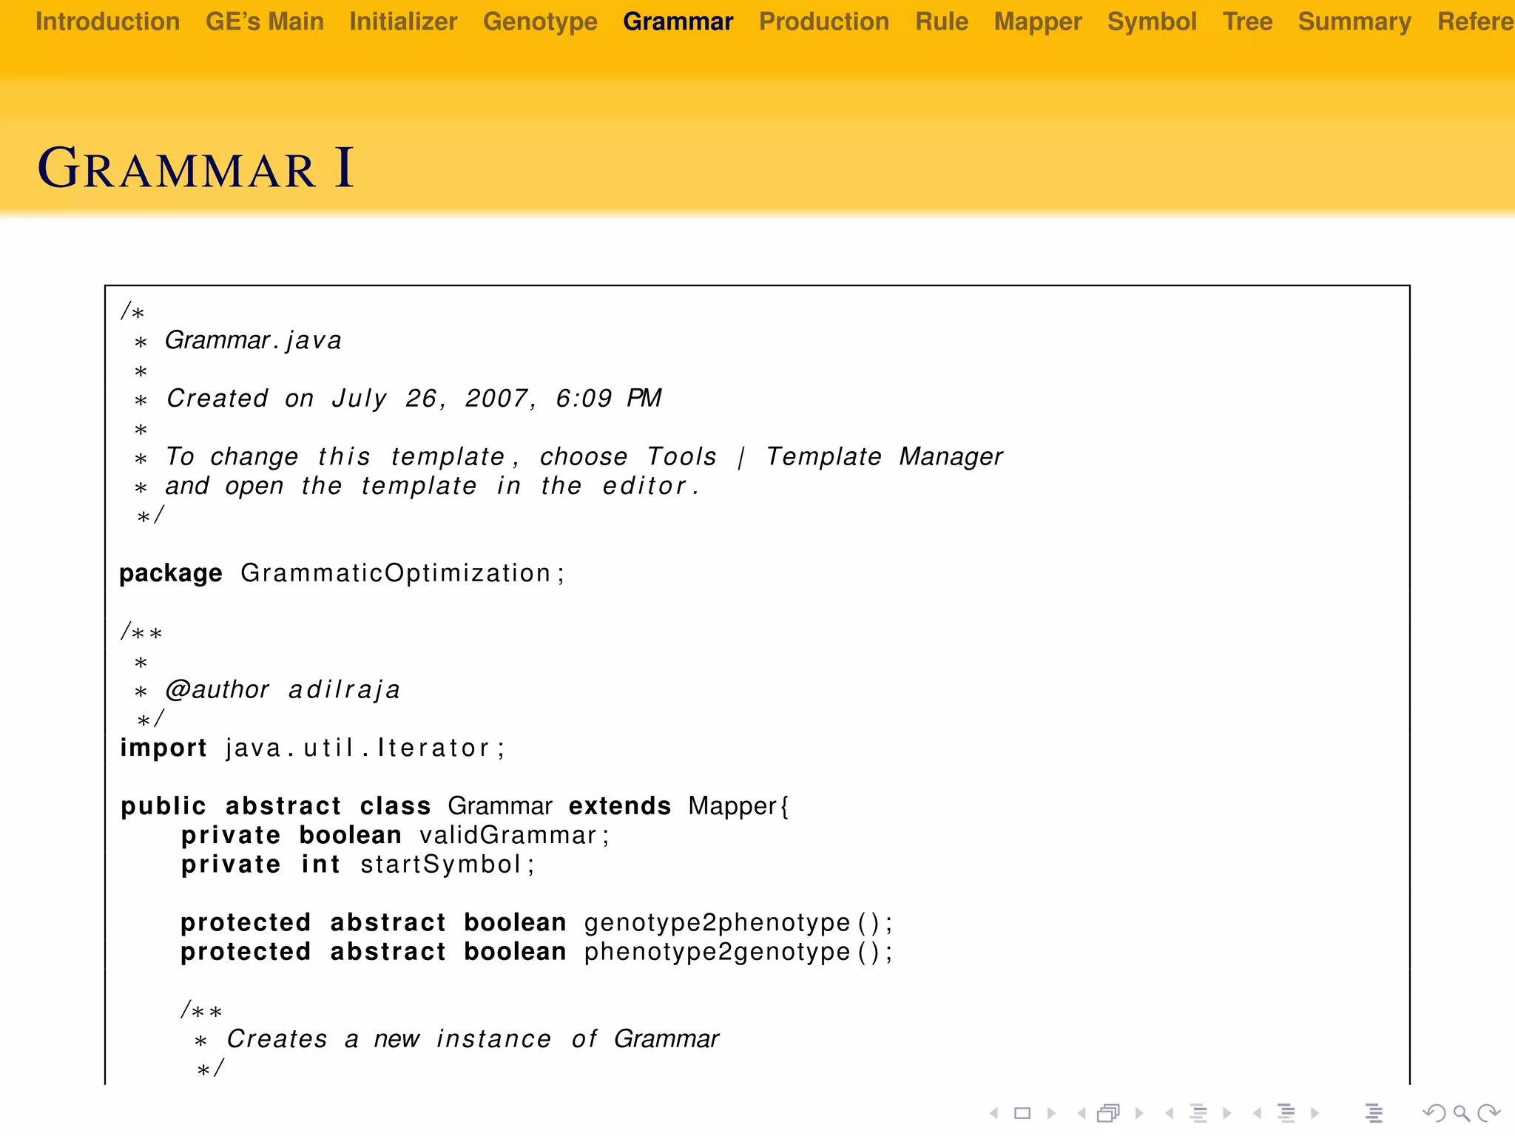1515x1136 pixels.
Task: Navigate to the Genotype section
Action: pyautogui.click(x=540, y=21)
